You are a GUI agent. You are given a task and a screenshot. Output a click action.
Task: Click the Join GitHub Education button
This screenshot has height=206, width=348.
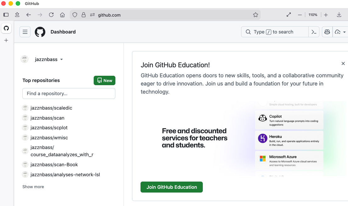(171, 187)
